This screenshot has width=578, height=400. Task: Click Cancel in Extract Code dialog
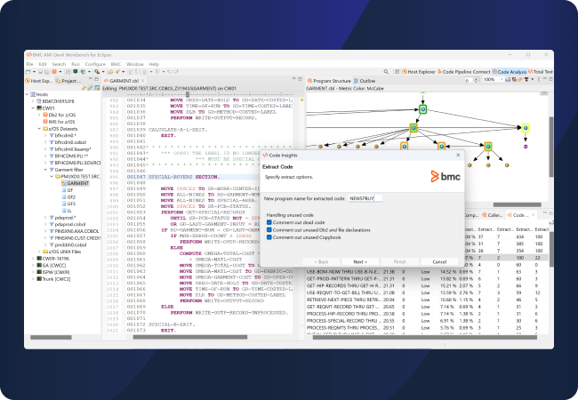(438, 261)
